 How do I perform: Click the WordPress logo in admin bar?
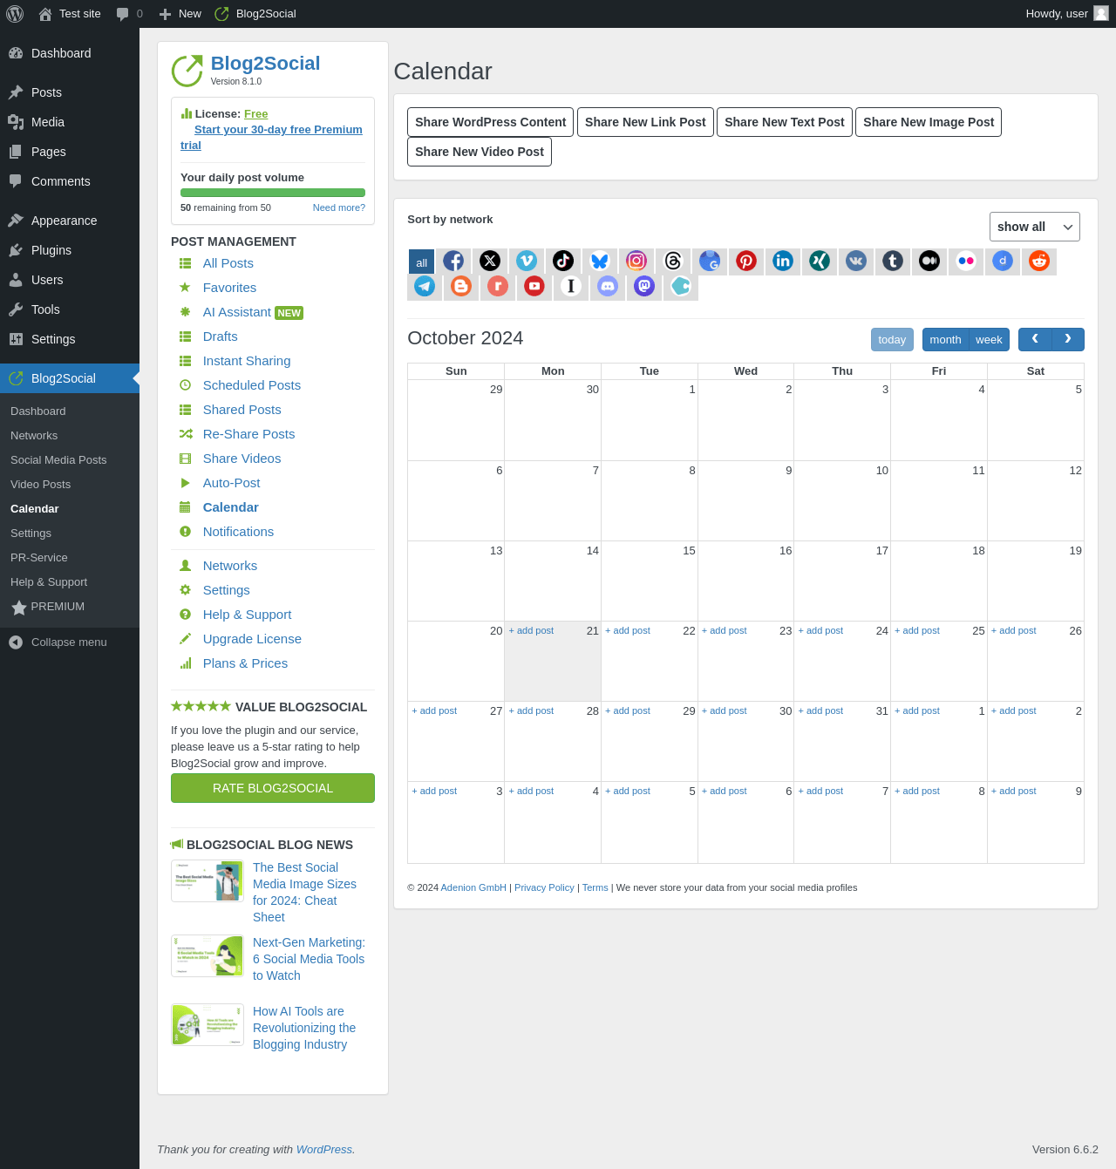[x=15, y=14]
